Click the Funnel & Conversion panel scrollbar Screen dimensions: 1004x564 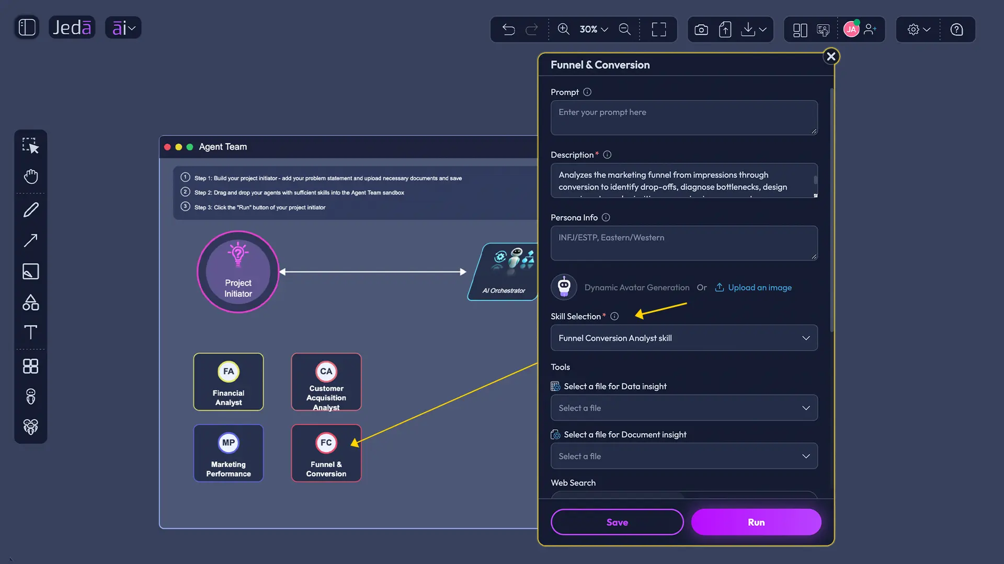(x=831, y=209)
